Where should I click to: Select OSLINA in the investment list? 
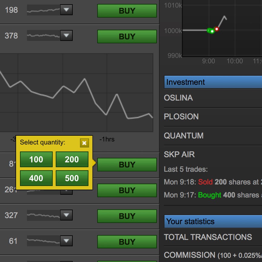pos(178,98)
